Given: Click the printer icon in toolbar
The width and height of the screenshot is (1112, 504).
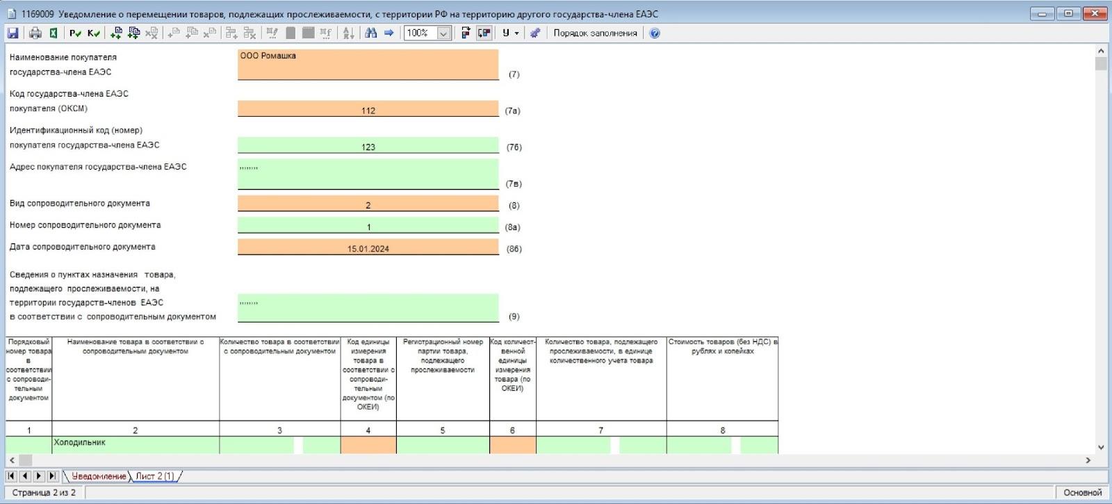Looking at the screenshot, I should click(x=35, y=33).
